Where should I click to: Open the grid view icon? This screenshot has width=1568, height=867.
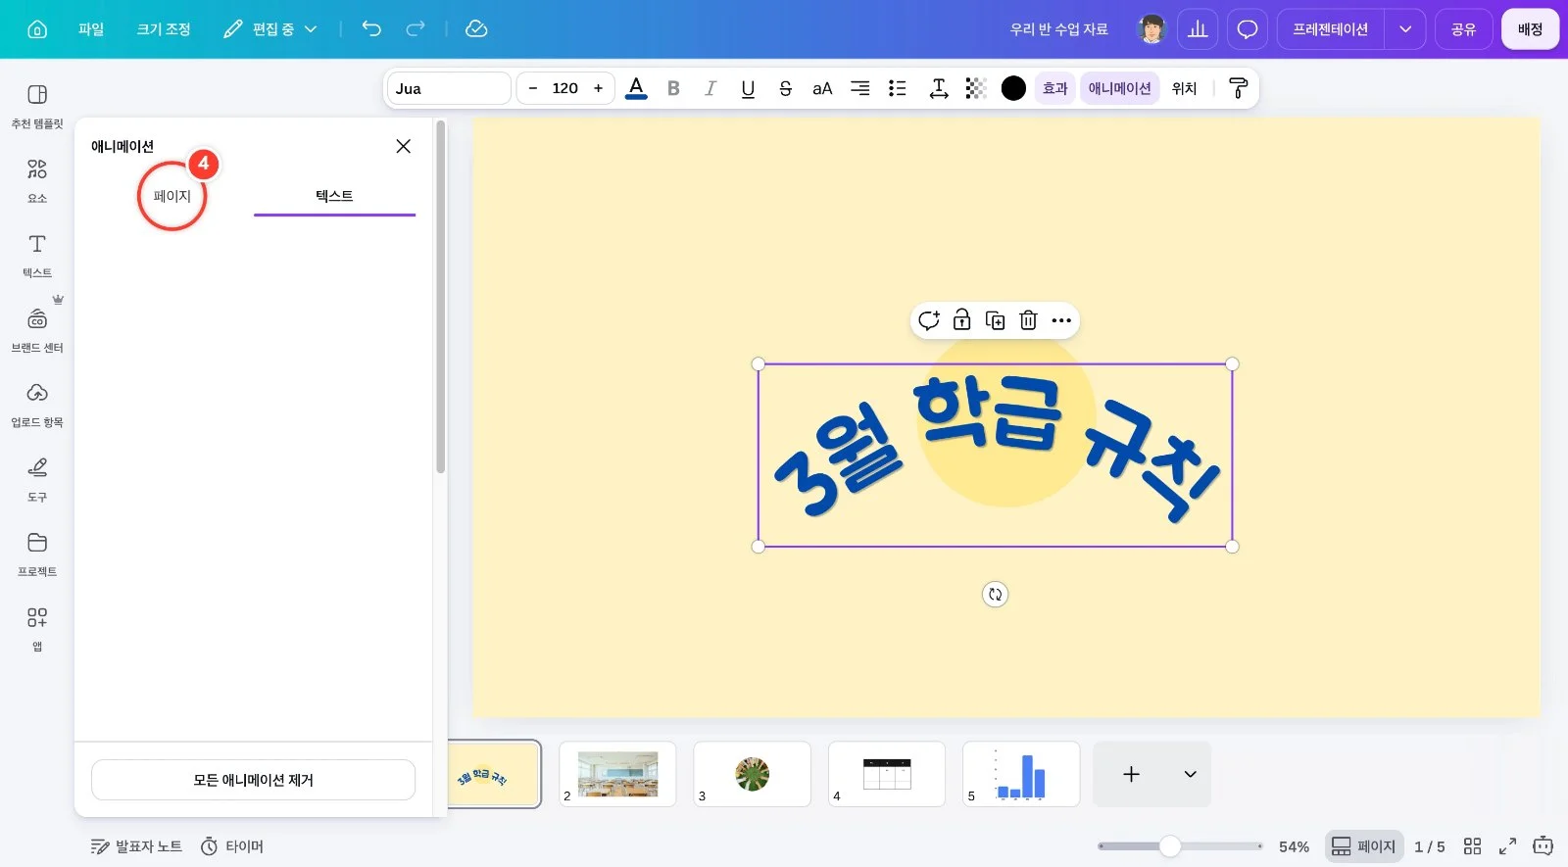(1472, 846)
